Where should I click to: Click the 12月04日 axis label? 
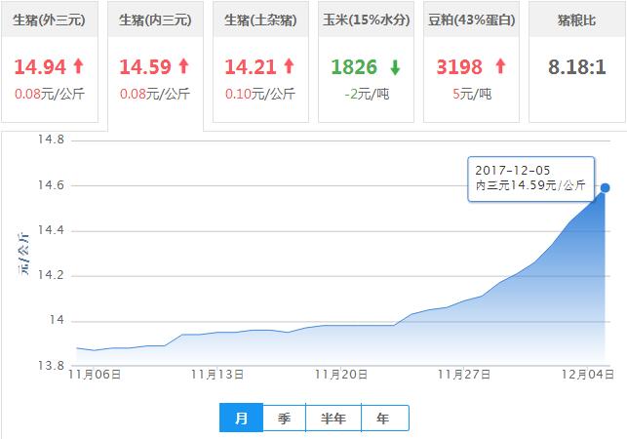(x=587, y=375)
